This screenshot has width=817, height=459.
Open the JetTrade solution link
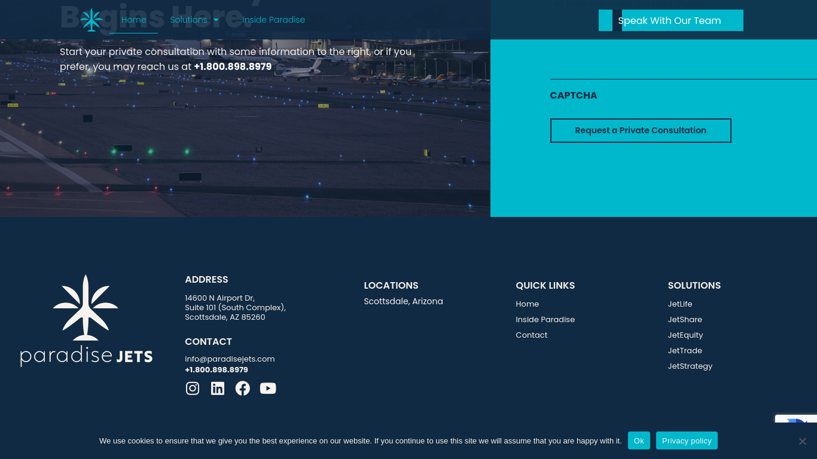pyautogui.click(x=685, y=351)
